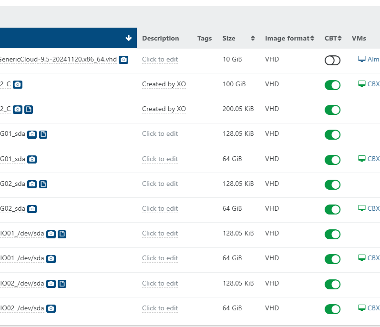Sort by Image format using its sort arrows

point(312,39)
